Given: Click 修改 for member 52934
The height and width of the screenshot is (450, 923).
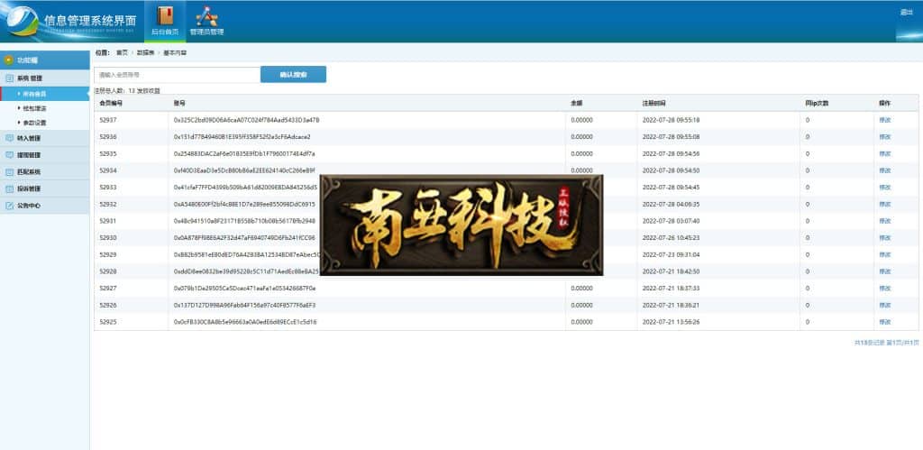Looking at the screenshot, I should 885,170.
